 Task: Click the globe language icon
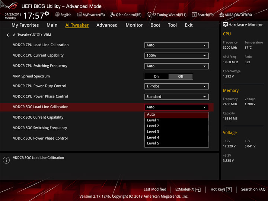coord(57,15)
